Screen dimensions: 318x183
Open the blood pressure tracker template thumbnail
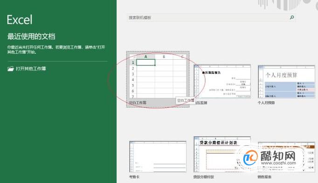coord(222,81)
